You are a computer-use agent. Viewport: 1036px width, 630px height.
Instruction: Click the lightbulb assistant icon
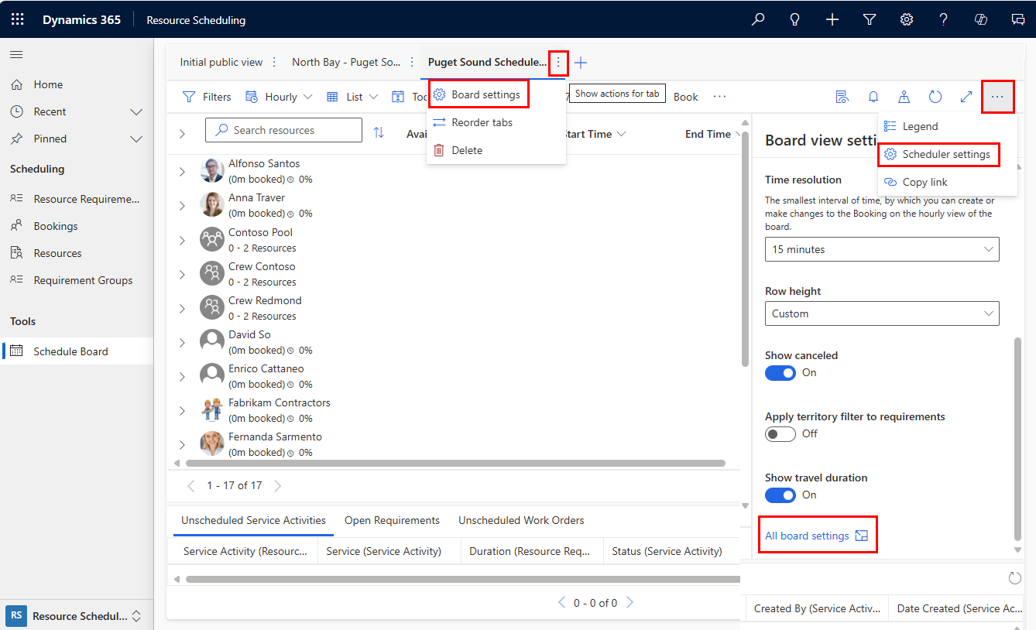coord(794,19)
